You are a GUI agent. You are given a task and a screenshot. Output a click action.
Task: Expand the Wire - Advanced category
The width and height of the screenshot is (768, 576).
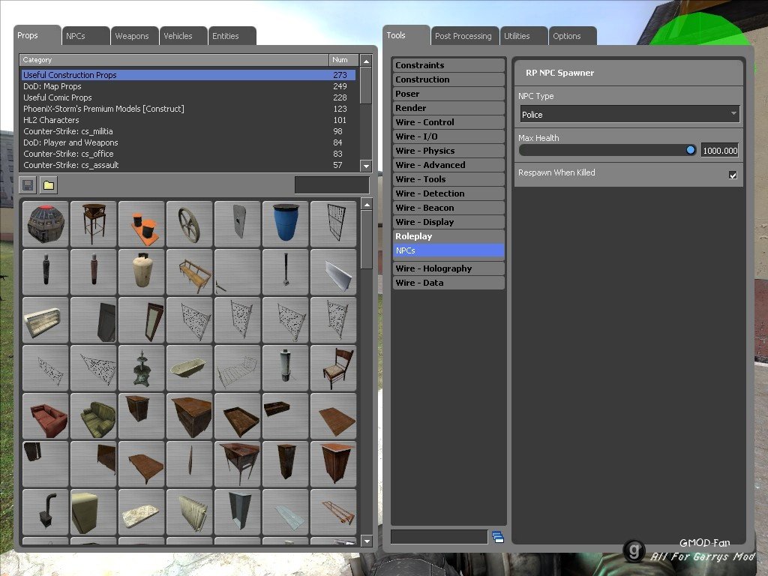pyautogui.click(x=448, y=164)
